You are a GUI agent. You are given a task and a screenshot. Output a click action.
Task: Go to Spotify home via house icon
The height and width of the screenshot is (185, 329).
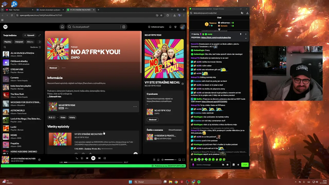pos(62,27)
